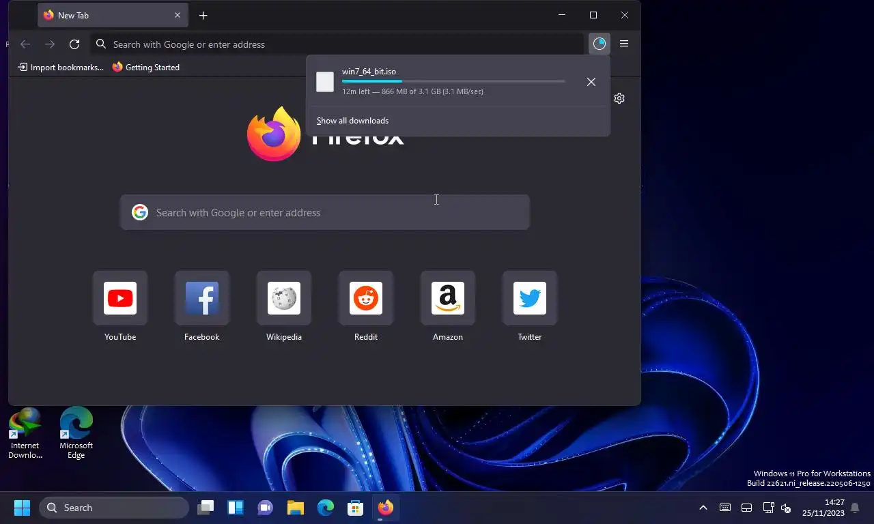This screenshot has width=874, height=524.
Task: Click the Google logo in search box
Action: point(140,212)
